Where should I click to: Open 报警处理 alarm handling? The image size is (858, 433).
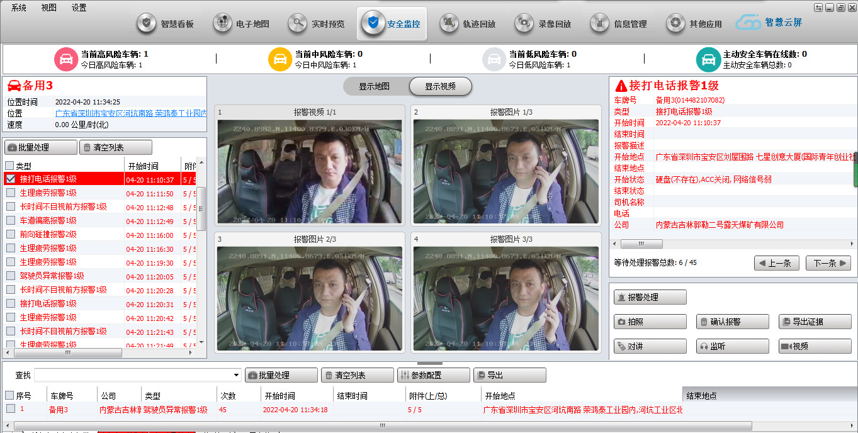point(650,297)
